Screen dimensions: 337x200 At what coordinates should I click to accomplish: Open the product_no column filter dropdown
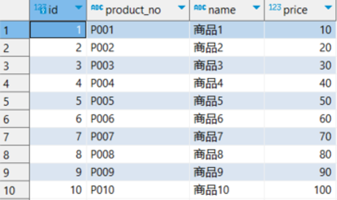coord(181,8)
